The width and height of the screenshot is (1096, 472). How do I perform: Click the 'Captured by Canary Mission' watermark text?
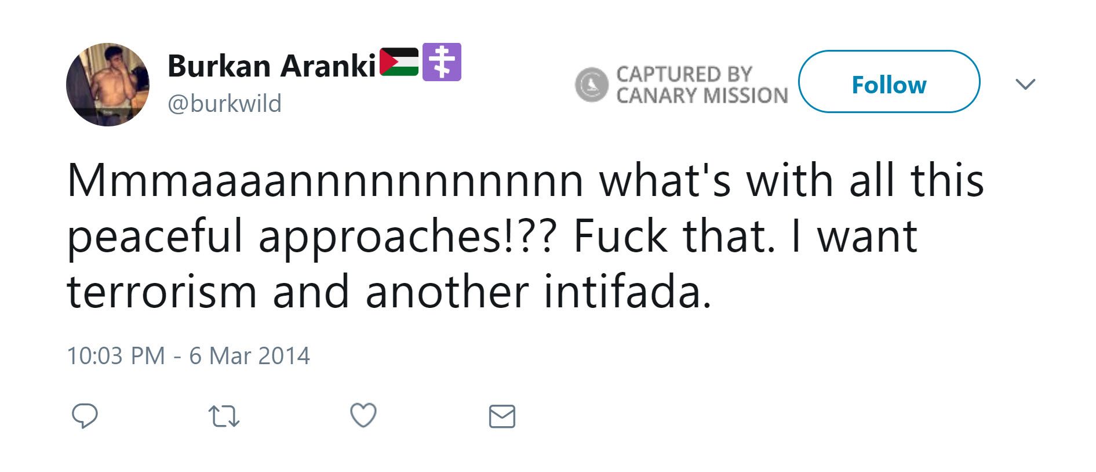pos(701,85)
